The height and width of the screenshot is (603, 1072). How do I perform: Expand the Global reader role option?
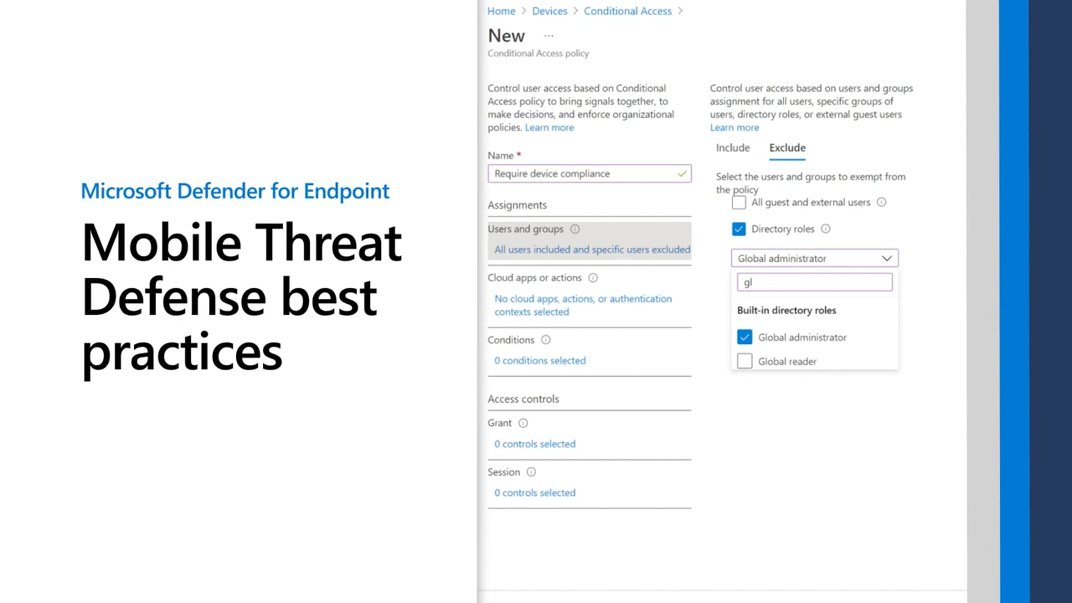pos(744,361)
